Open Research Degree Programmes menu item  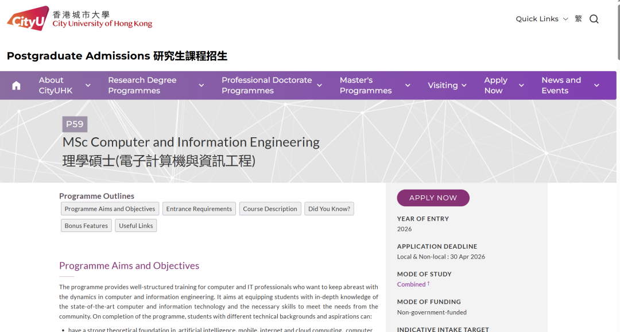142,86
